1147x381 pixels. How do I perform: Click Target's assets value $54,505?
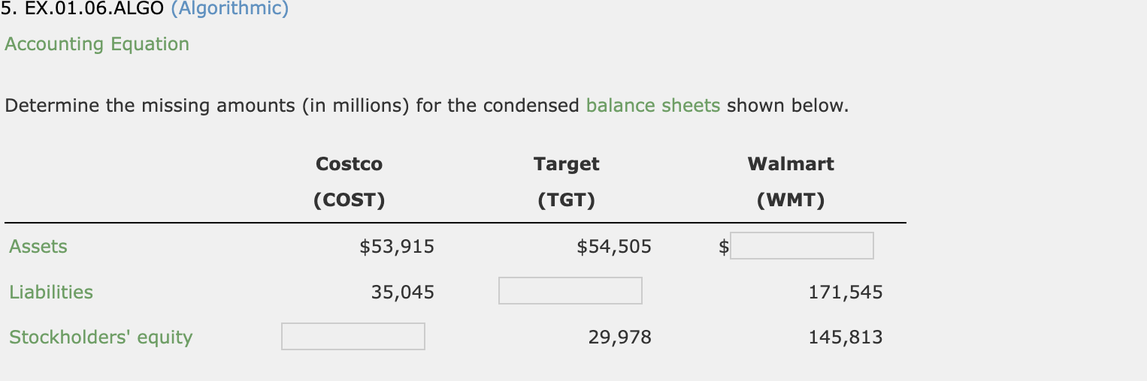tap(614, 247)
